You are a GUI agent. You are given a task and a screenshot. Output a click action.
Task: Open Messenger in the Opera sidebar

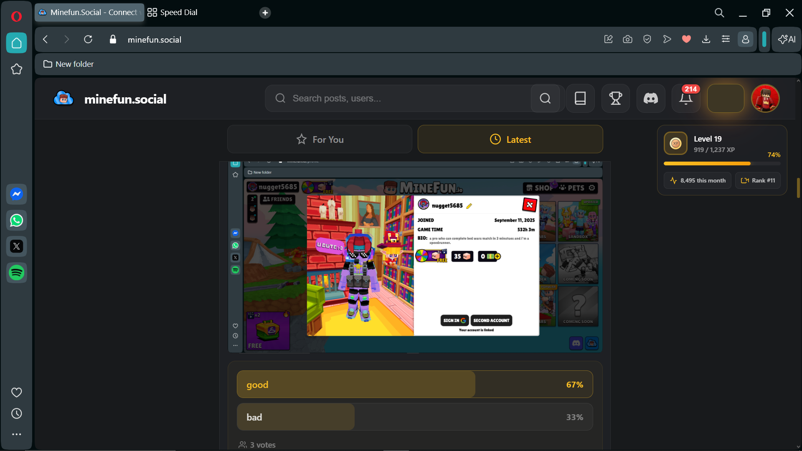(16, 194)
